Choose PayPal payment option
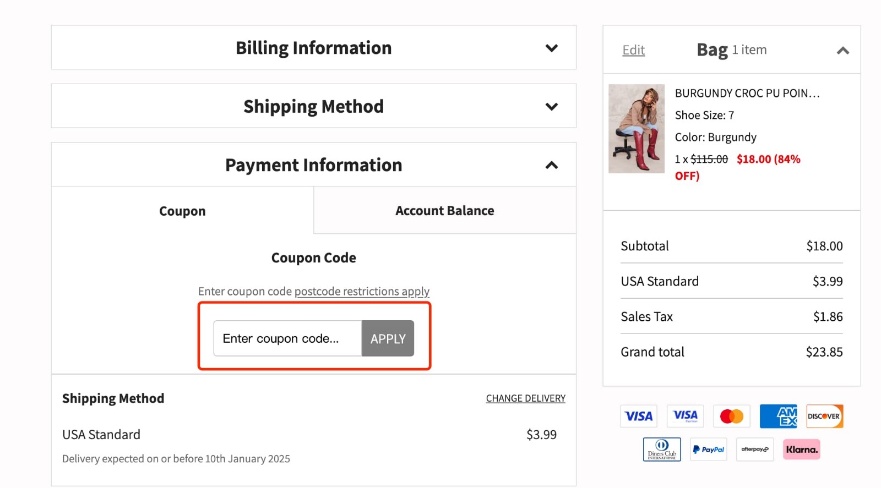 (x=709, y=449)
